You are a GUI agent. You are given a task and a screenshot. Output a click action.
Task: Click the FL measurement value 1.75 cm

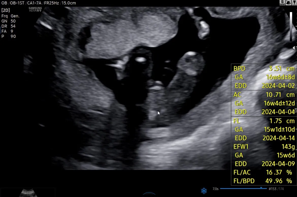pos(282,121)
